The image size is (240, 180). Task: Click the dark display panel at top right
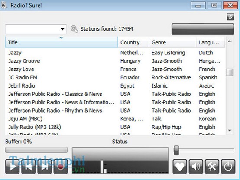pyautogui.click(x=203, y=29)
